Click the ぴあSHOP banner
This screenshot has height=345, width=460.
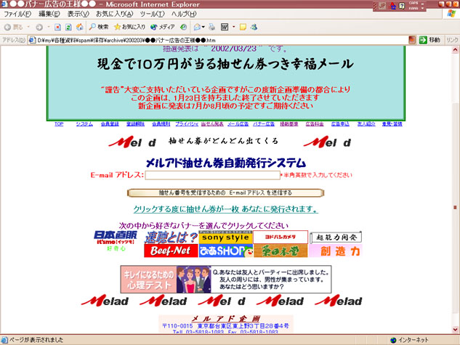click(225, 251)
